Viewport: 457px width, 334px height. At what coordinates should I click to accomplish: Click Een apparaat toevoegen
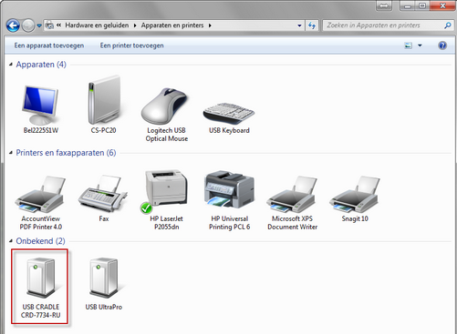49,46
